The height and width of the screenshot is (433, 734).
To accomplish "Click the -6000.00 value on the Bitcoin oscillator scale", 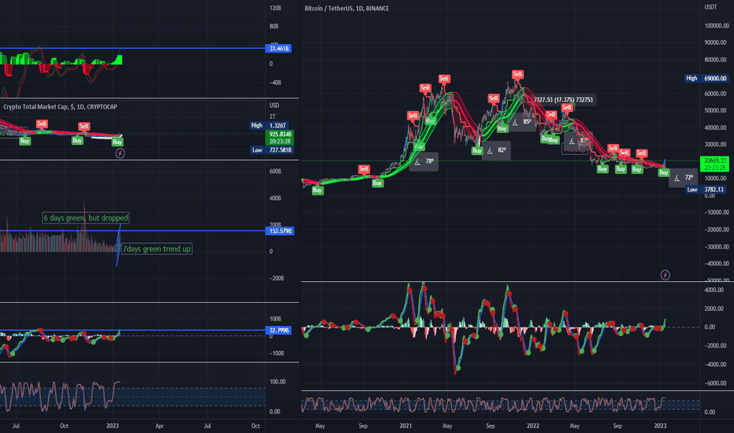I will (x=716, y=383).
